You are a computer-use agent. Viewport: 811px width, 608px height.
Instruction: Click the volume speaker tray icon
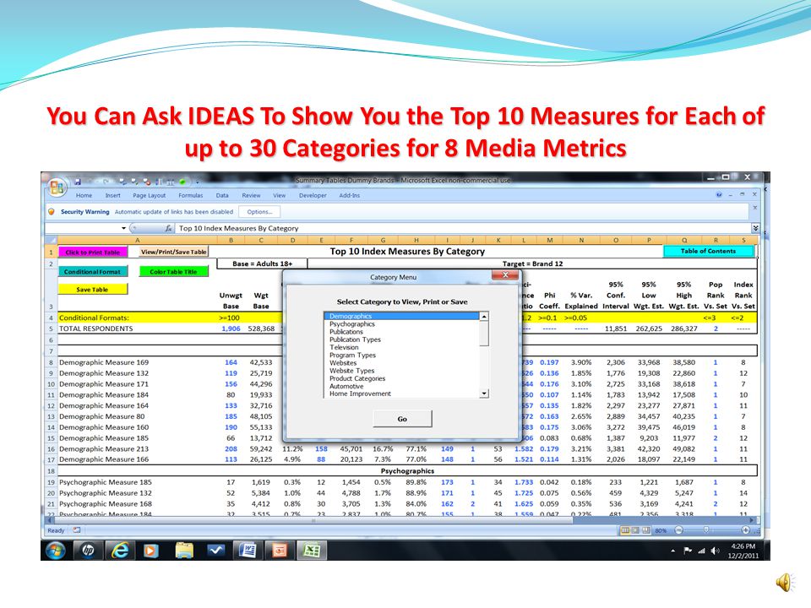coord(716,551)
